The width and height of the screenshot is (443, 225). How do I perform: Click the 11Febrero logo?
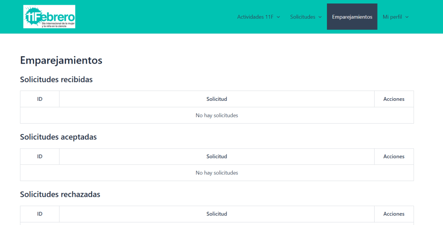[x=49, y=17]
